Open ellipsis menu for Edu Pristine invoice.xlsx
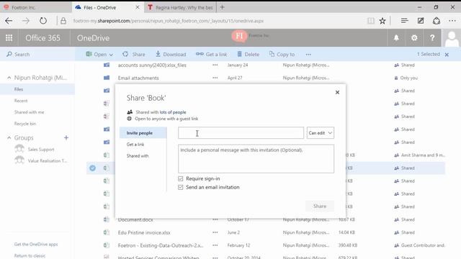The image size is (461, 259). pyautogui.click(x=215, y=232)
